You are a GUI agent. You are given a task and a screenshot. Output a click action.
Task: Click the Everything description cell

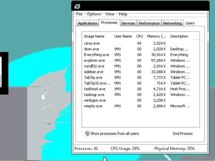tap(179, 55)
